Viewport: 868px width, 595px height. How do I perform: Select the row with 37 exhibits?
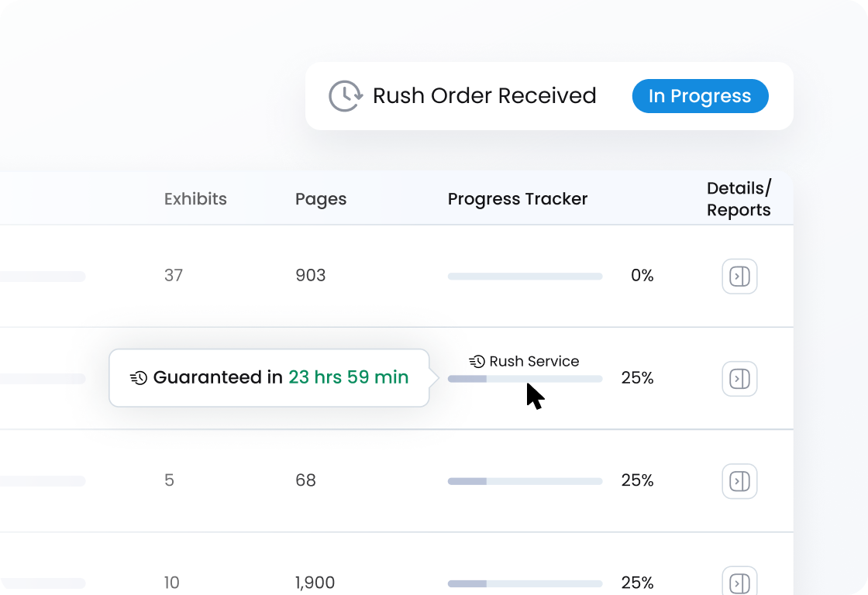(x=174, y=276)
